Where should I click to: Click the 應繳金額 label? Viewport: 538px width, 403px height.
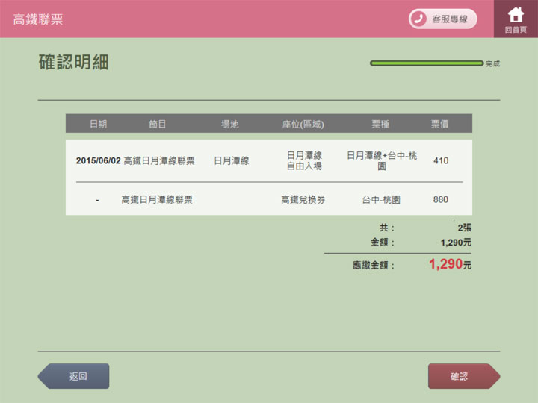pyautogui.click(x=374, y=265)
